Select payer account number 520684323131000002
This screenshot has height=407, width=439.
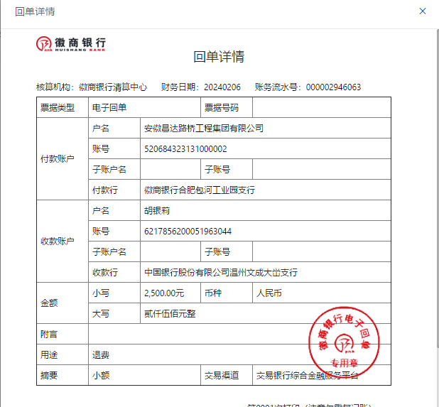point(185,149)
